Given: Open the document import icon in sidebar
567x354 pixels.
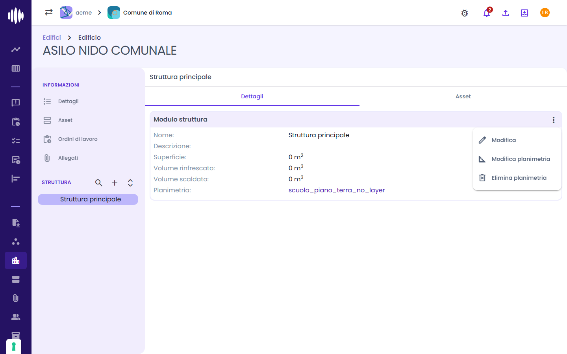Looking at the screenshot, I should point(16,223).
